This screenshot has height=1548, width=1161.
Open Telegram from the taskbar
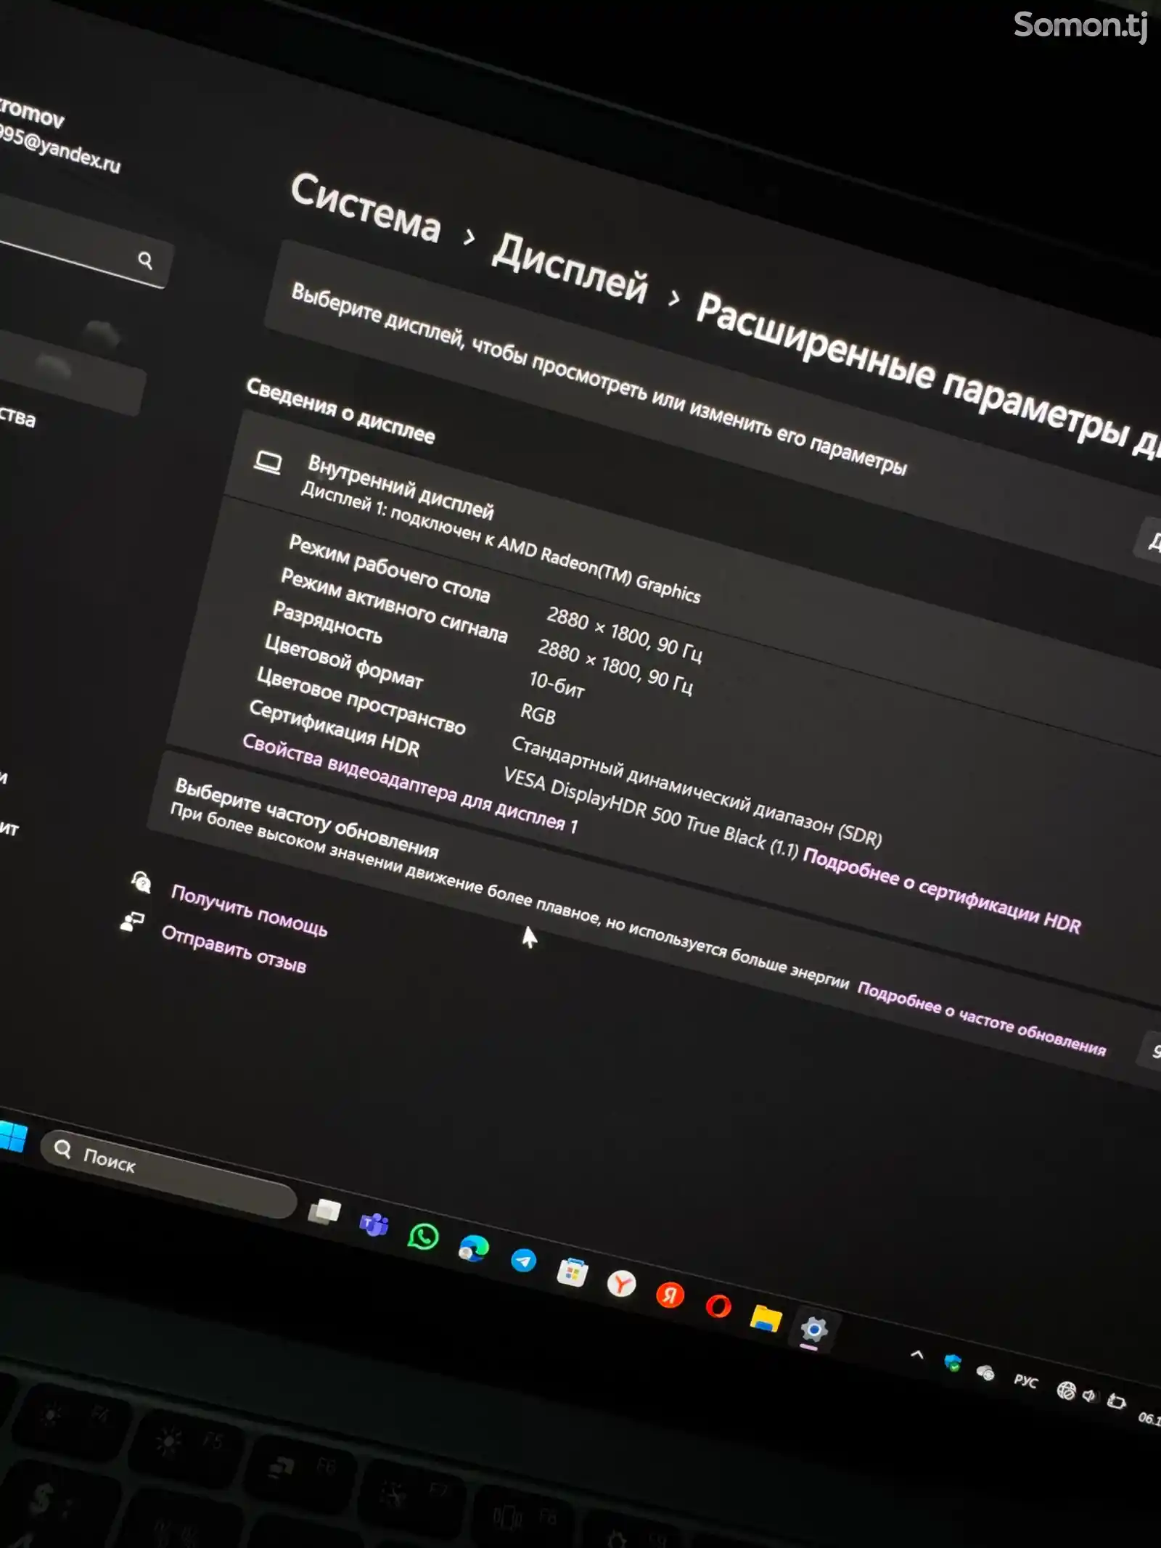[523, 1261]
